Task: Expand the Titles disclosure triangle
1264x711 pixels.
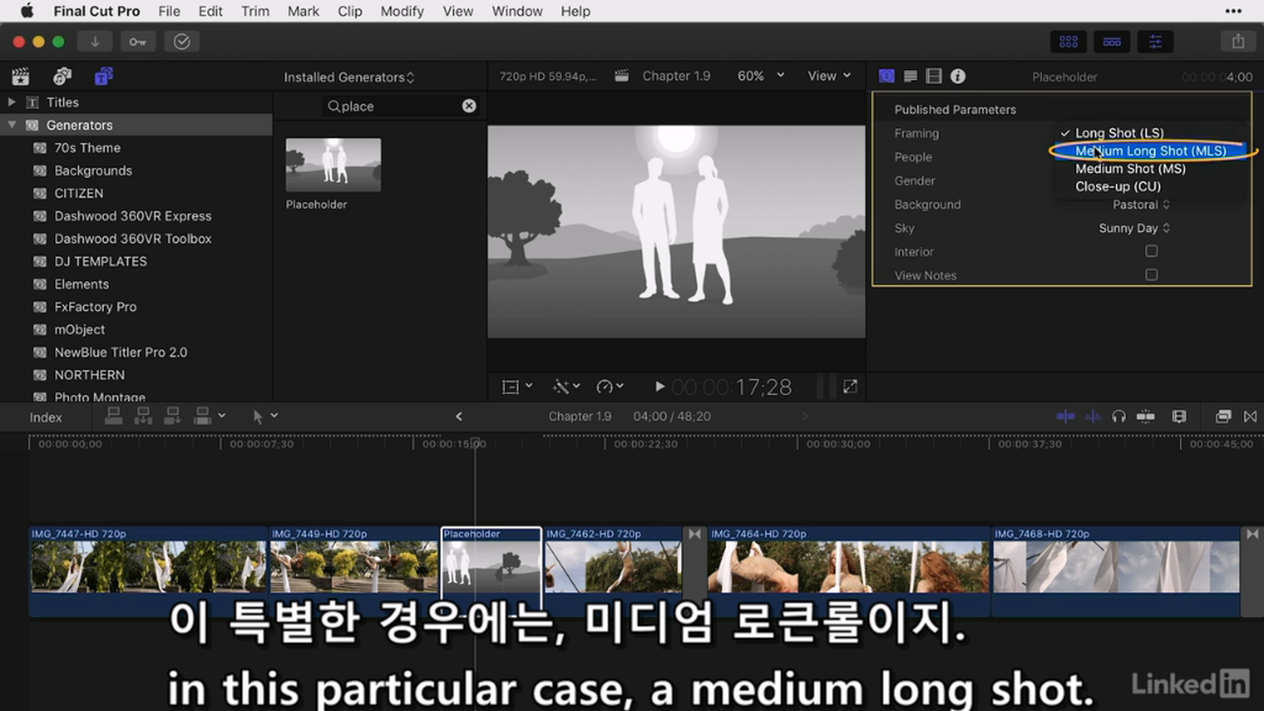Action: click(12, 102)
